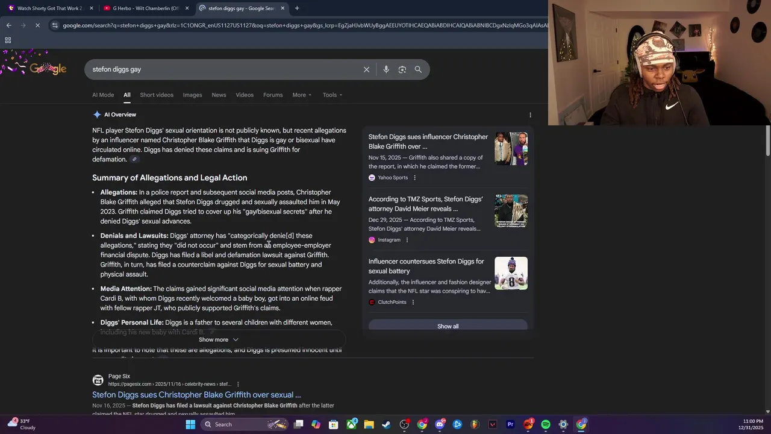This screenshot has height=434, width=771.
Task: Click the link icon after the overview paragraph
Action: [134, 159]
